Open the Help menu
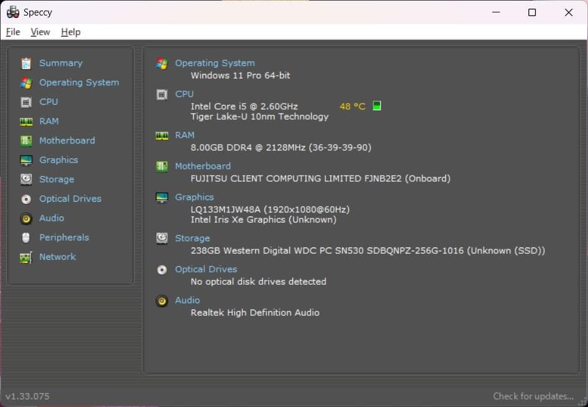588x407 pixels. pyautogui.click(x=70, y=32)
